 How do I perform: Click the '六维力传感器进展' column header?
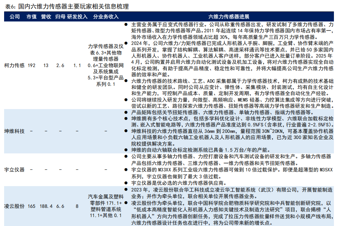click(229, 17)
